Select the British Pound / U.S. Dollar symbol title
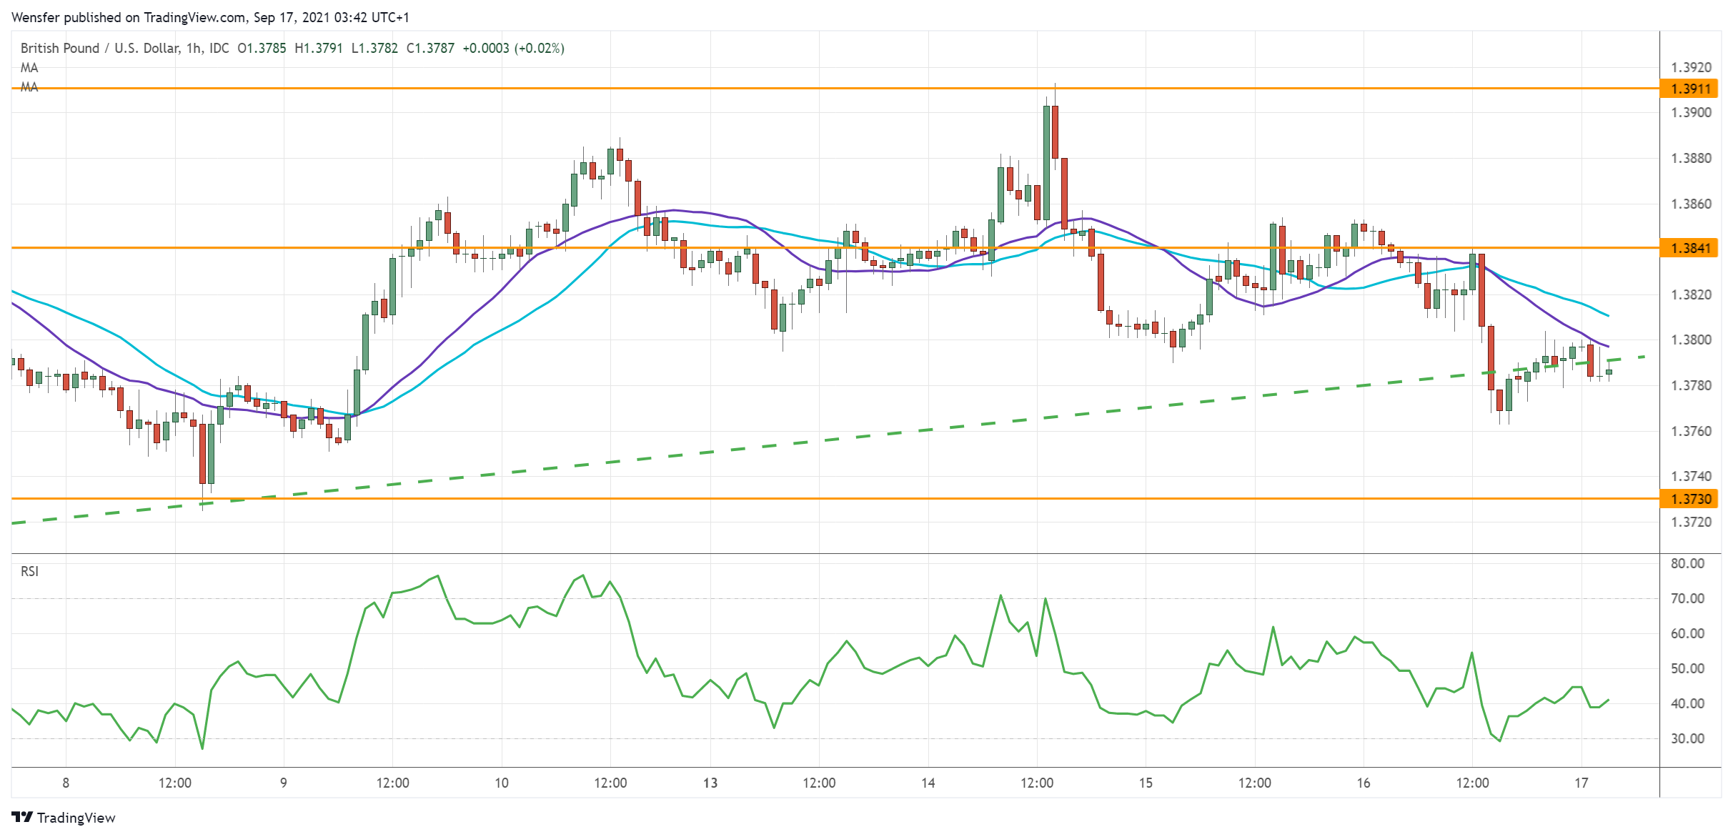The image size is (1733, 837). (100, 49)
